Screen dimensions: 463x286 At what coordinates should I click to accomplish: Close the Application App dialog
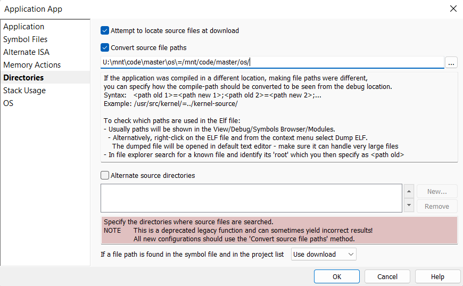[x=453, y=9]
